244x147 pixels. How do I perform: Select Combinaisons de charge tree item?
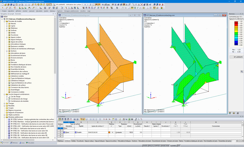coord(19,99)
